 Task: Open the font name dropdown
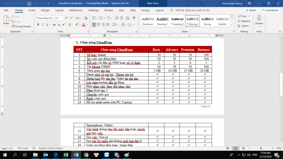point(54,18)
